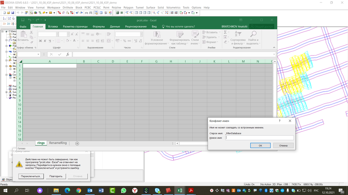Switch to the Формулы ribbon tab
Viewport: 348px width, 195px height.
coord(99,26)
